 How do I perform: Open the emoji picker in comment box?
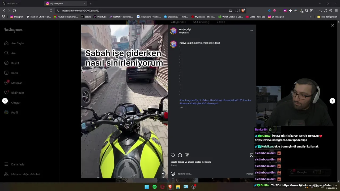click(x=173, y=174)
